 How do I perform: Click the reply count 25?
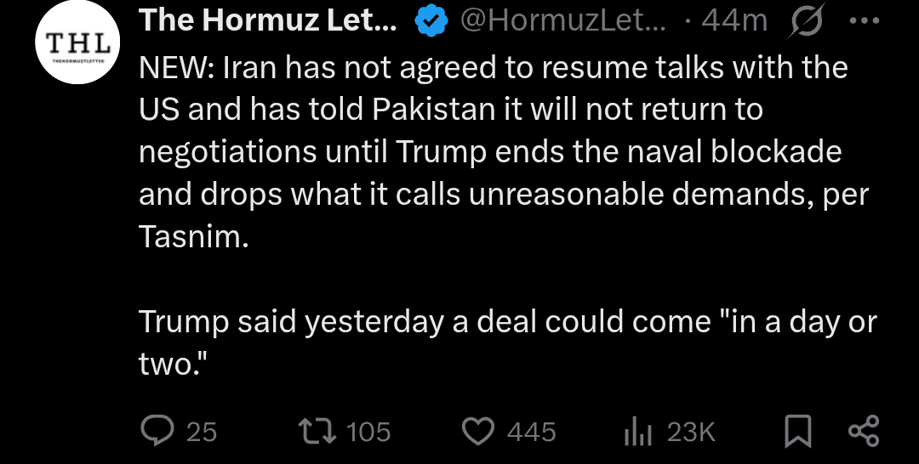202,433
